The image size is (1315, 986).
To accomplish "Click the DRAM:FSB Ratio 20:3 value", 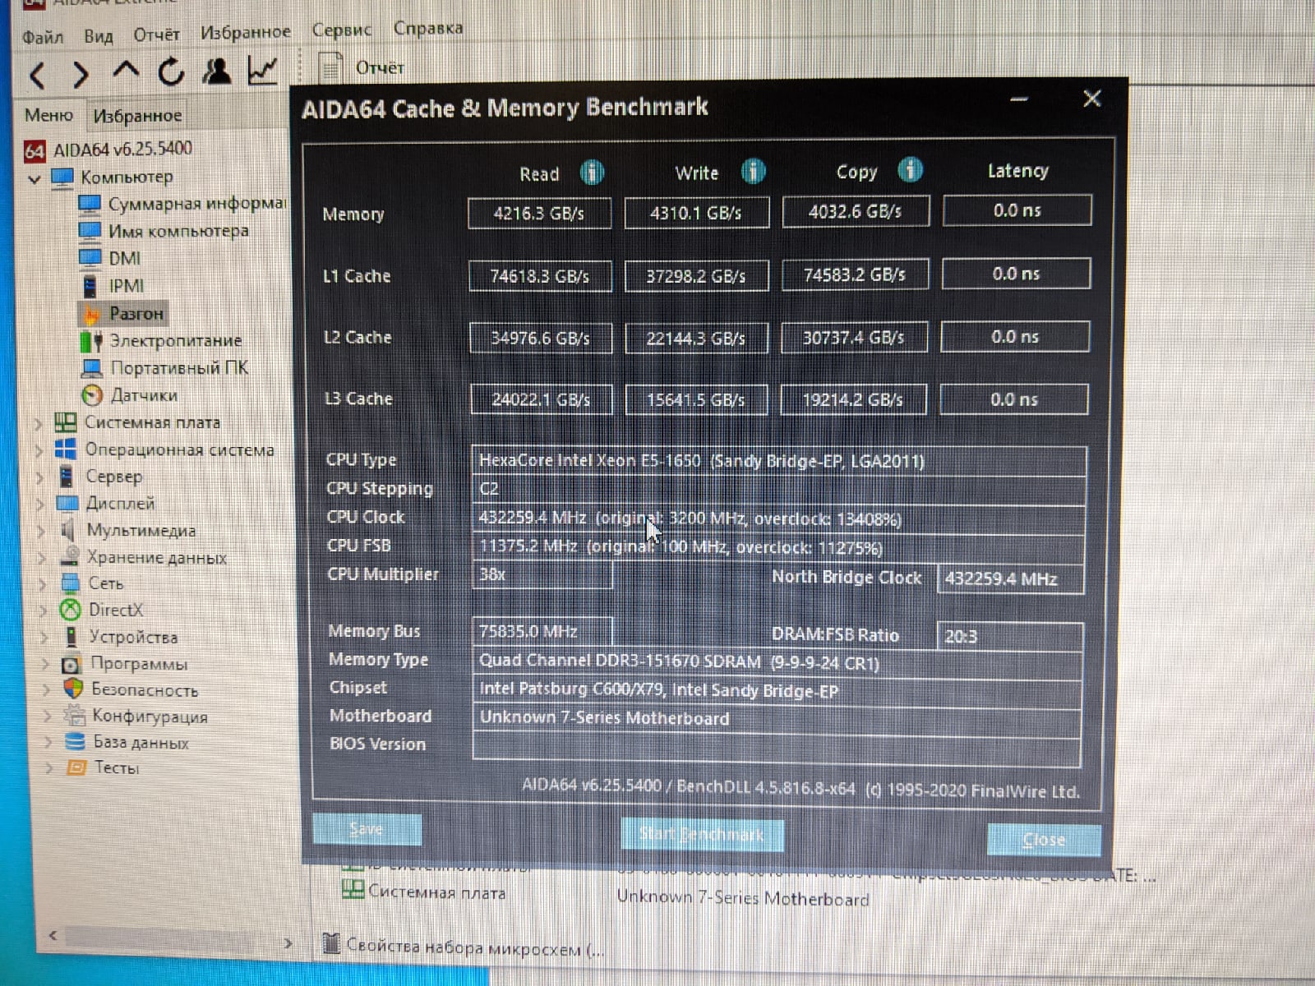I will [x=1009, y=636].
